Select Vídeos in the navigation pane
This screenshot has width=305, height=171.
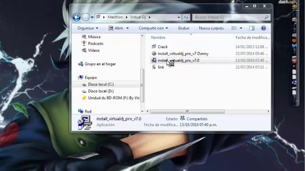pyautogui.click(x=93, y=50)
